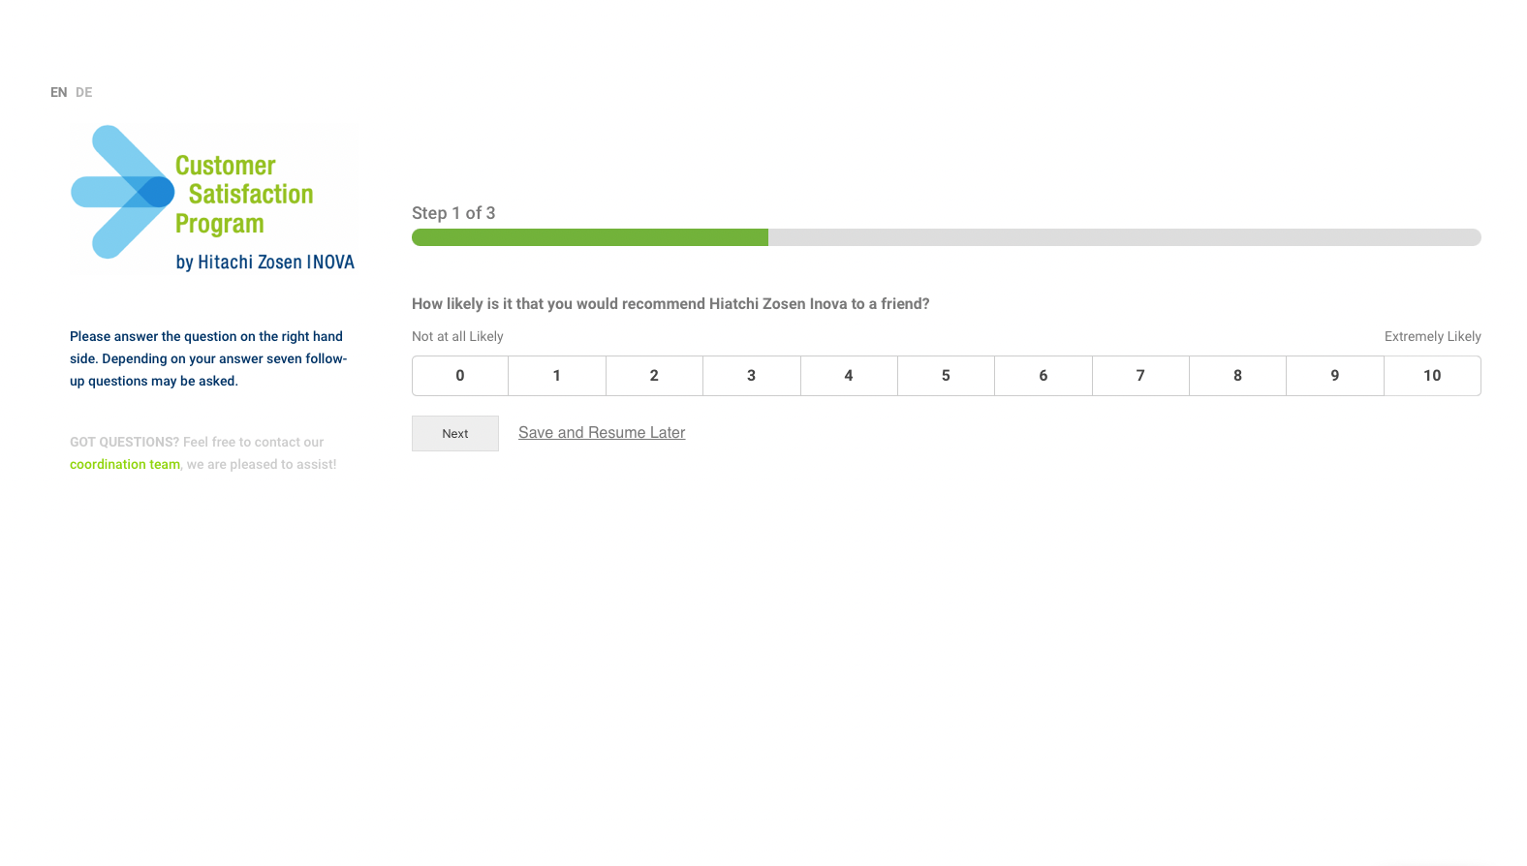Open the coordination team contact link
The height and width of the screenshot is (866, 1527).
[x=125, y=465]
